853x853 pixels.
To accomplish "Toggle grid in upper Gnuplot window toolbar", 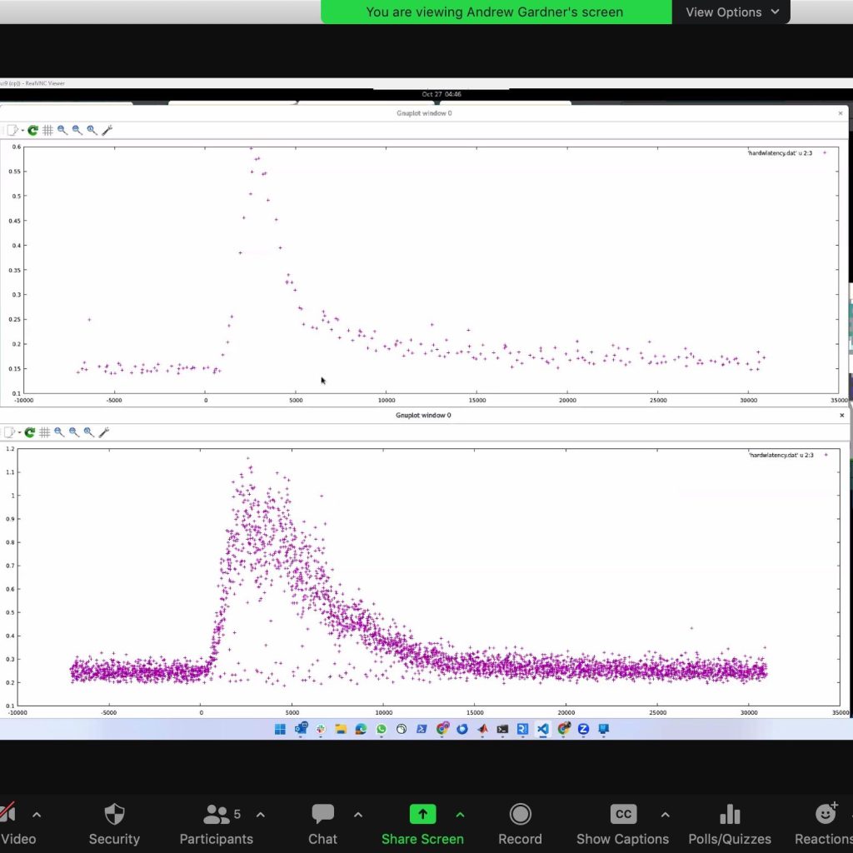I will pos(47,130).
